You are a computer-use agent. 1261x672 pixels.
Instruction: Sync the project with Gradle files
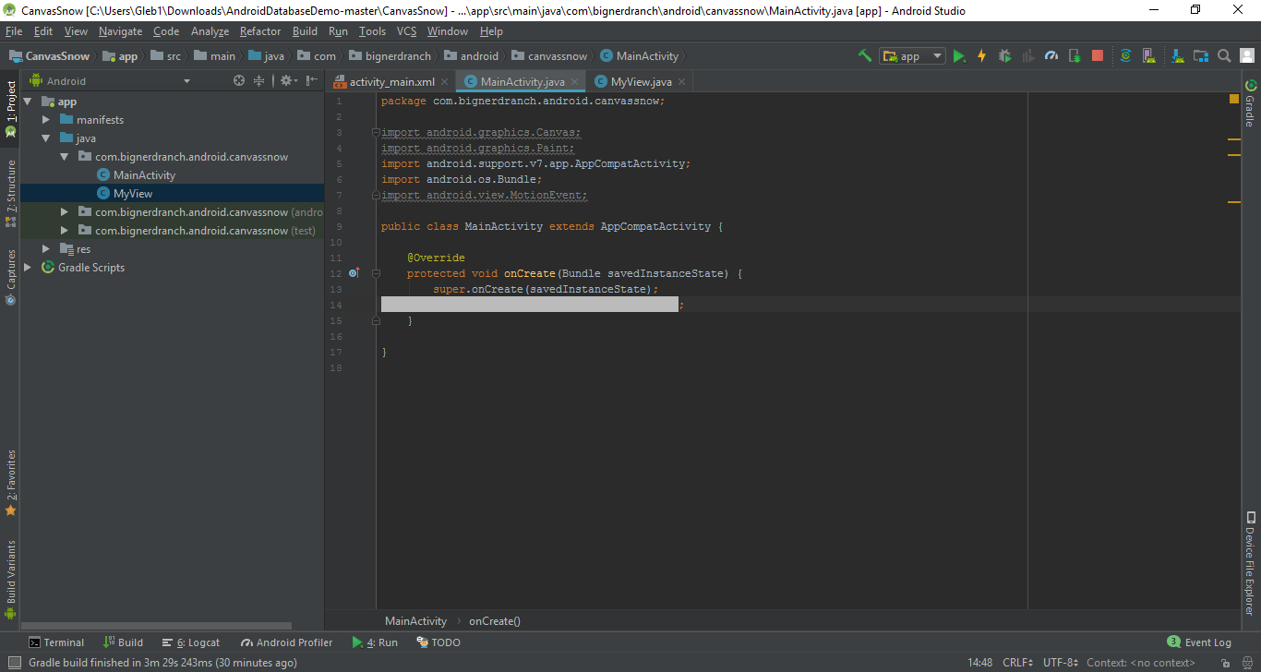click(1125, 56)
